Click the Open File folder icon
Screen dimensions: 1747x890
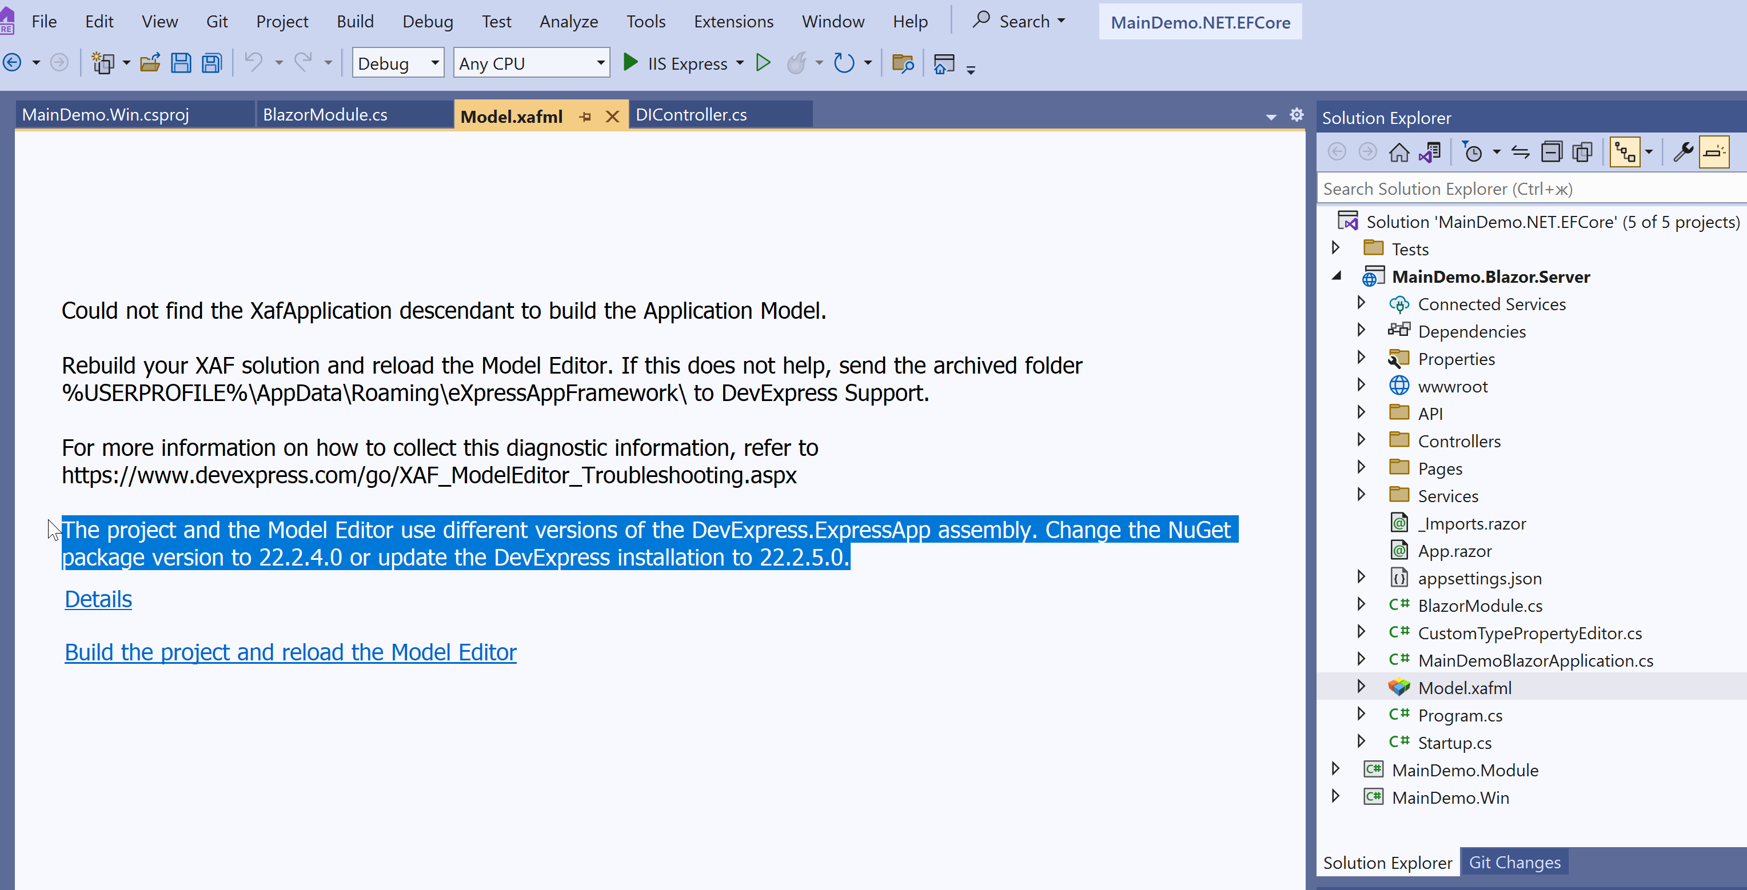(150, 64)
